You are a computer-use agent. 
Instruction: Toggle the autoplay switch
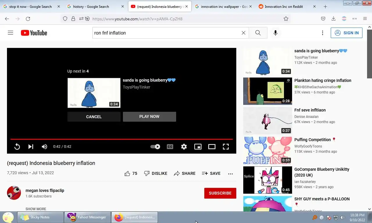[155, 147]
